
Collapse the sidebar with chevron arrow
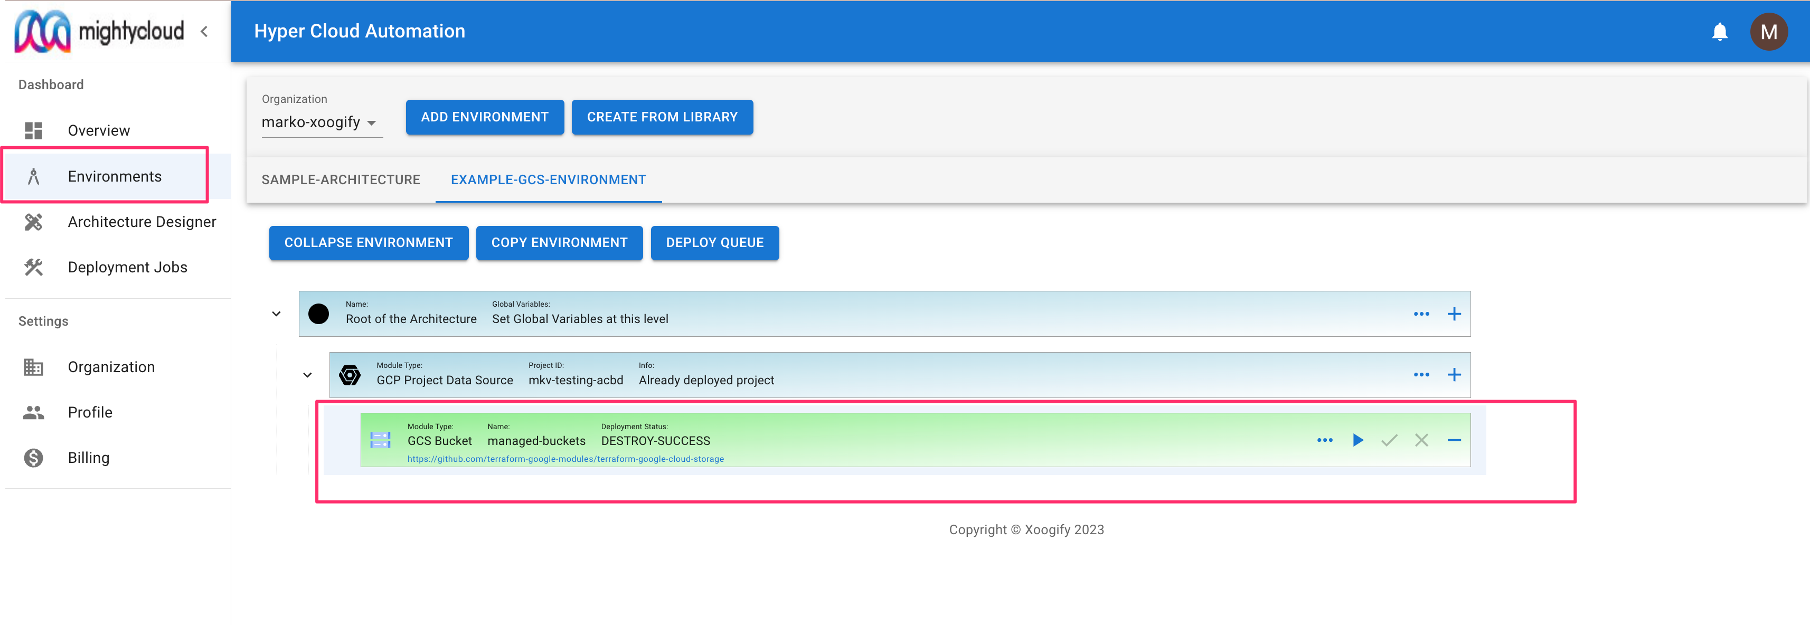point(204,32)
